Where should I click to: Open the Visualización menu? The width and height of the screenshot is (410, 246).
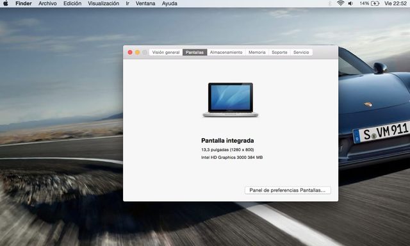[103, 3]
